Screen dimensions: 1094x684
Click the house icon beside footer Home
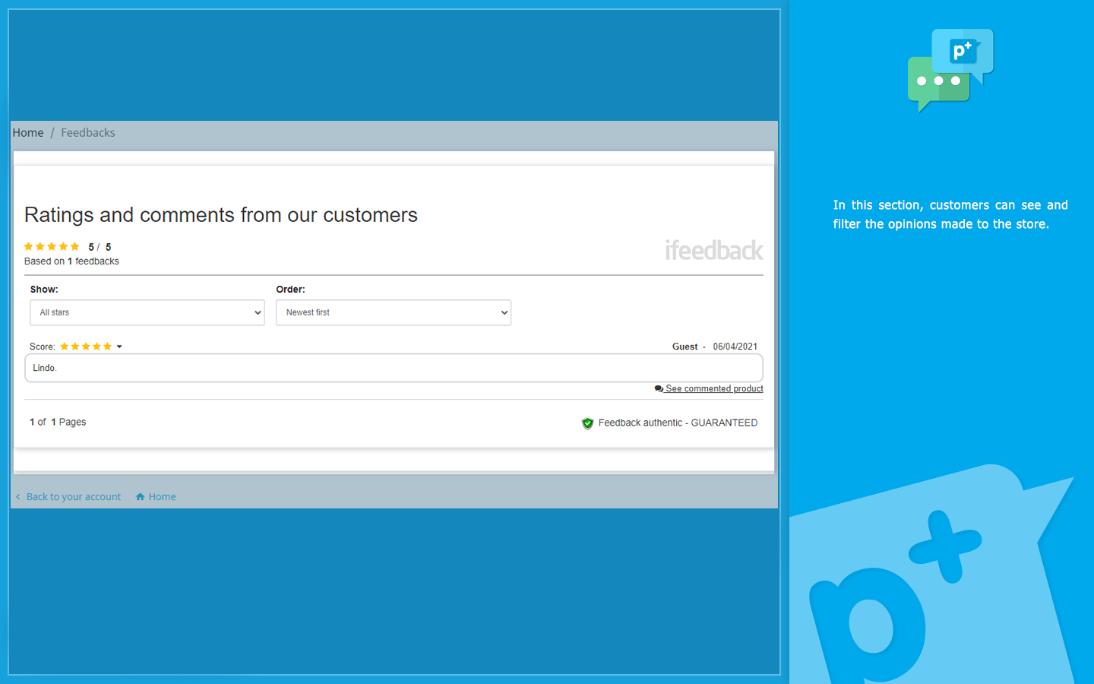click(140, 497)
